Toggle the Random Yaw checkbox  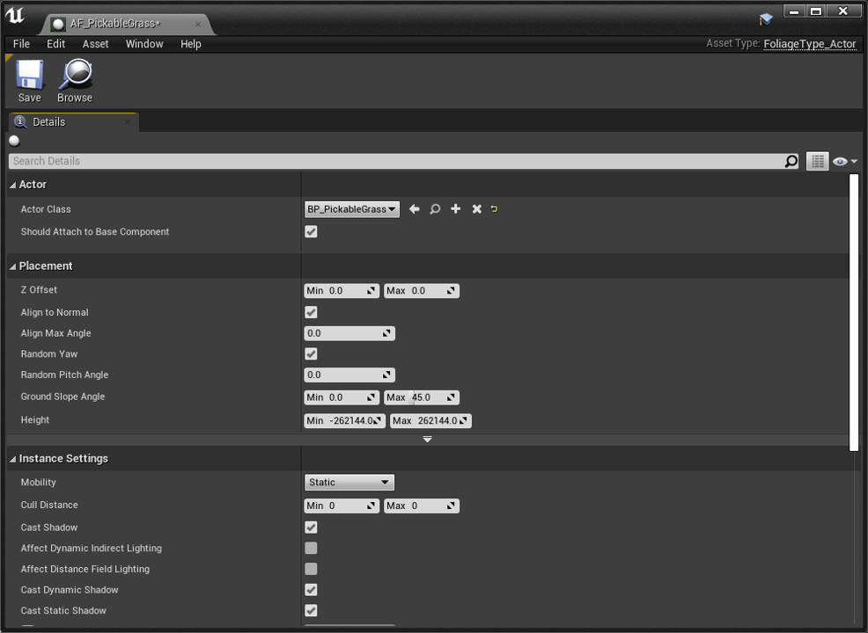[x=311, y=353]
